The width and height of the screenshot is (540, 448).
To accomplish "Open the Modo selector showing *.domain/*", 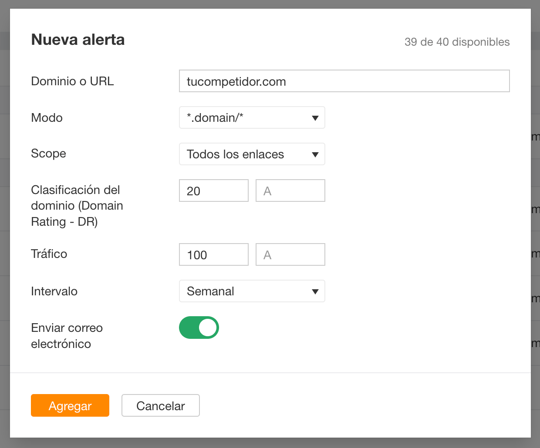I will pos(252,117).
